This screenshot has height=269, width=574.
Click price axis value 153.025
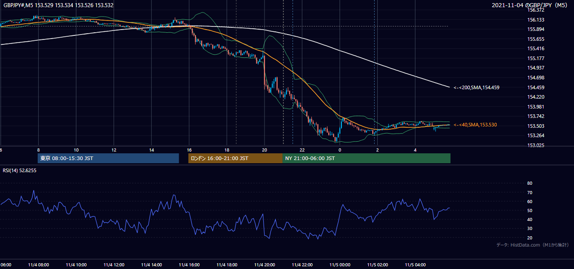[536, 145]
